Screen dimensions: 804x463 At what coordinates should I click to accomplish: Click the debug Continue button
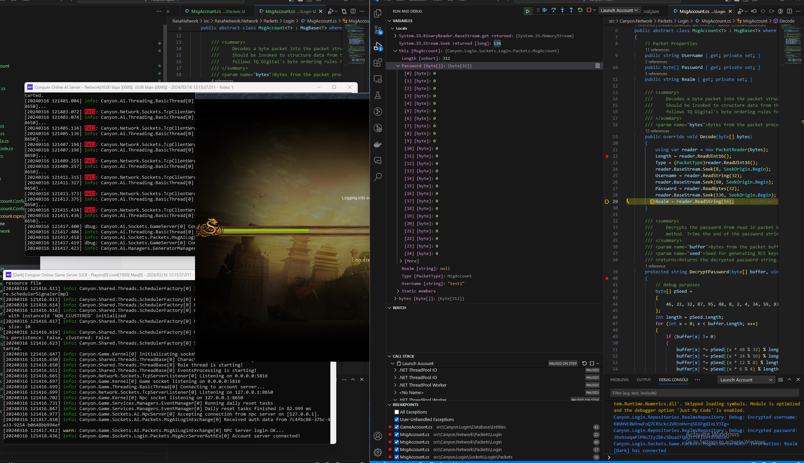[x=545, y=10]
